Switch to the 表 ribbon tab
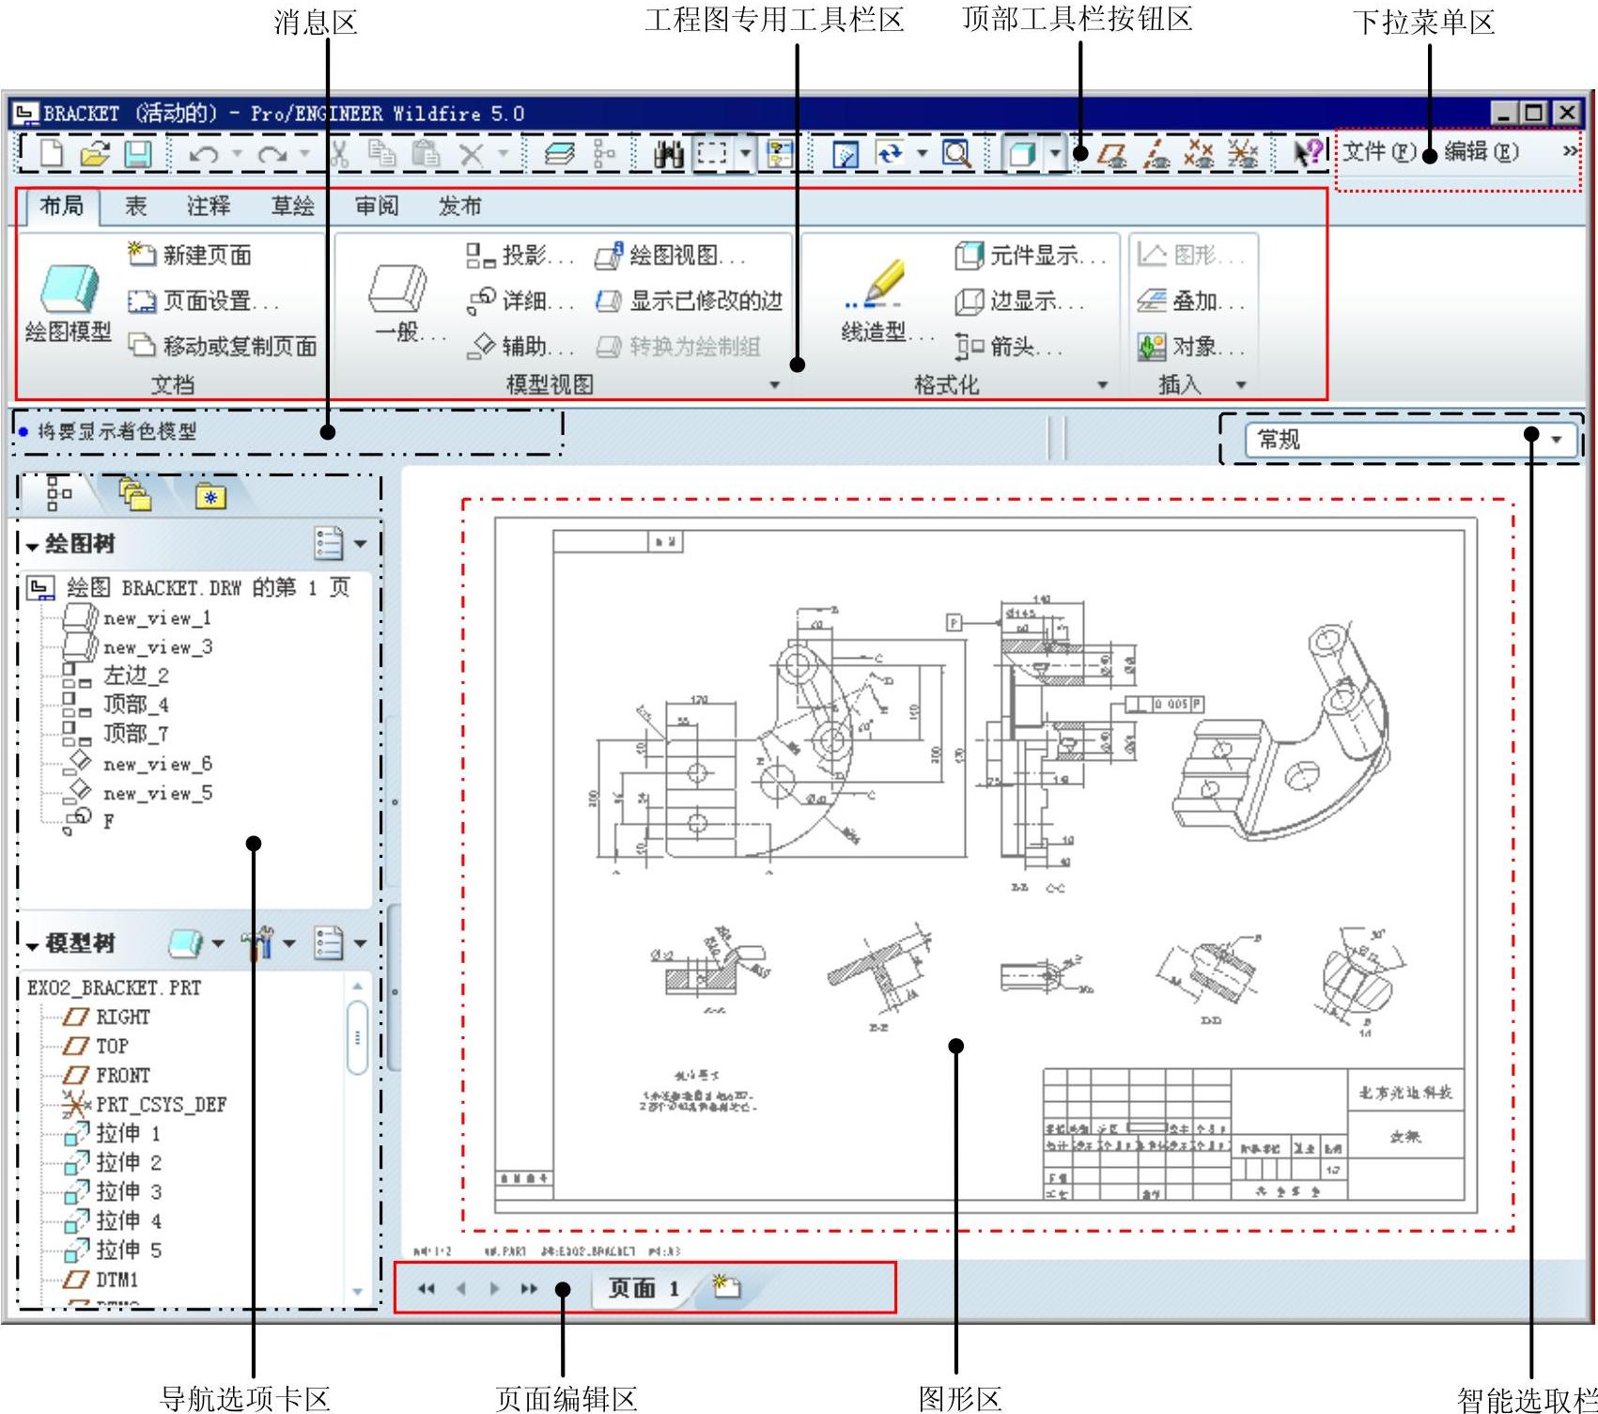Viewport: 1598px width, 1414px height. pyautogui.click(x=136, y=206)
